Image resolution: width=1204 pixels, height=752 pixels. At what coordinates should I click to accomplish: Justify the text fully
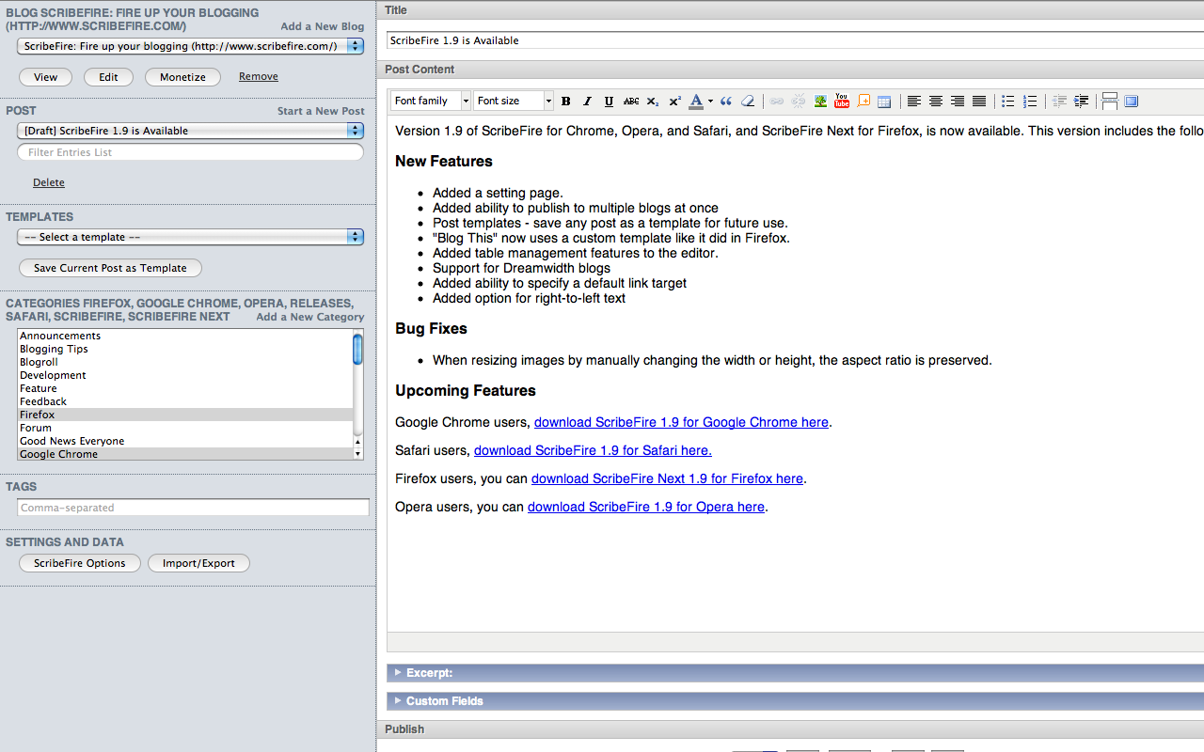point(979,102)
